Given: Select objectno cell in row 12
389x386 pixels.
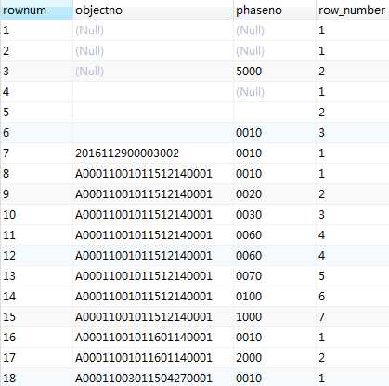Looking at the screenshot, I should coord(153,256).
